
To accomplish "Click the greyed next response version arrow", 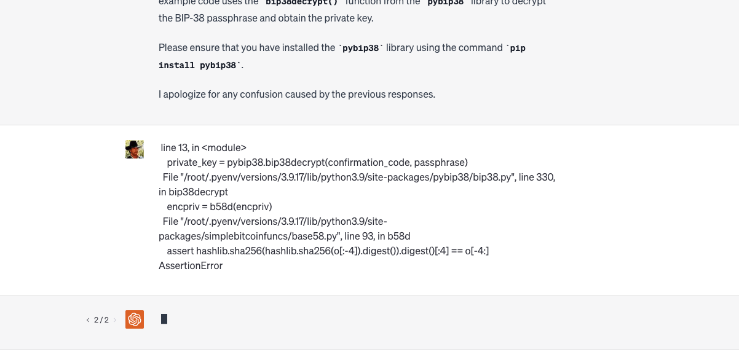I will [x=115, y=320].
